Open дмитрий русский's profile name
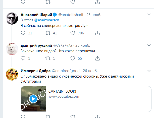Screen dimensions: 154x118 click(36, 45)
